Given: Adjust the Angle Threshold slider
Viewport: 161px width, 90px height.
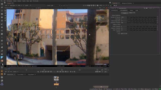Looking at the screenshot, I should (x=142, y=26).
